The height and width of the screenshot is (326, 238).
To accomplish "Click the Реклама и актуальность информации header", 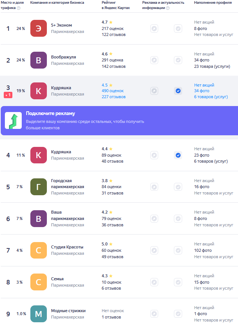I will pos(163,5).
